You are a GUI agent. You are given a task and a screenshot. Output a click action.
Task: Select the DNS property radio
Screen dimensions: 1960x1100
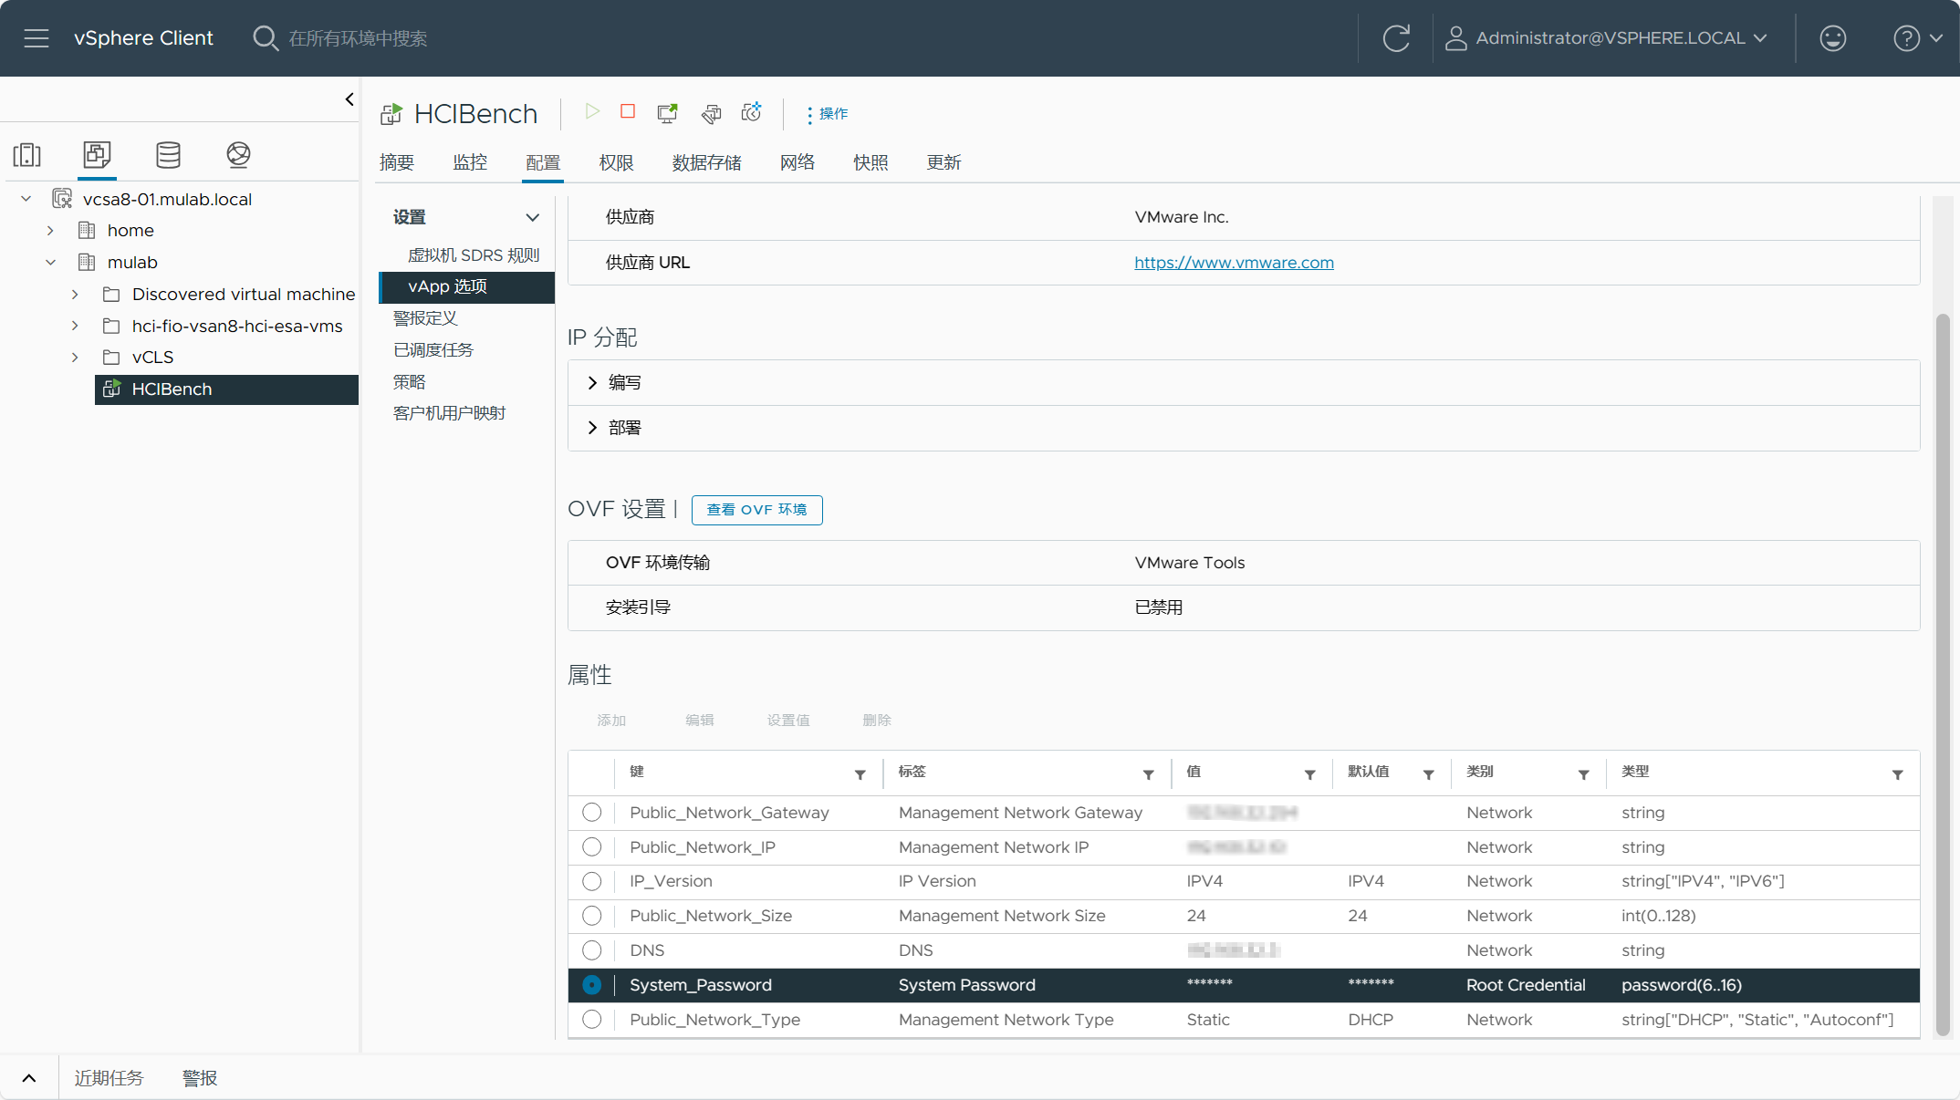pos(592,950)
